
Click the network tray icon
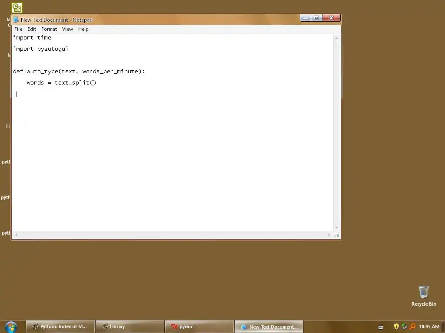point(405,326)
